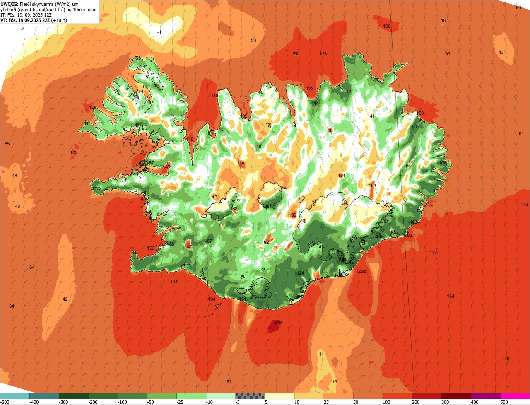Click the '13' value at the bottom

click(335, 381)
